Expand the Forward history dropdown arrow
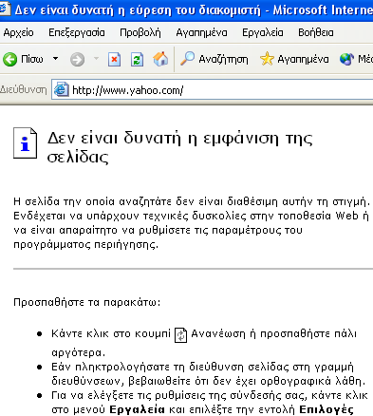Image resolution: width=373 pixels, height=416 pixels. (96, 59)
